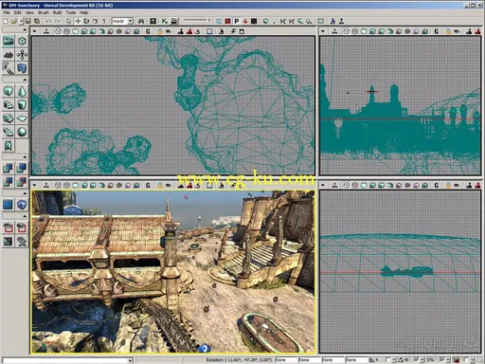Viewport: 485px width, 364px height.
Task: Collapse the brushes section in left toolbox
Action: pyautogui.click(x=25, y=80)
